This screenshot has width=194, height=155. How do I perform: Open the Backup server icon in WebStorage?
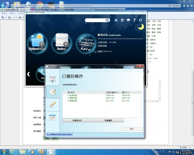[62, 43]
